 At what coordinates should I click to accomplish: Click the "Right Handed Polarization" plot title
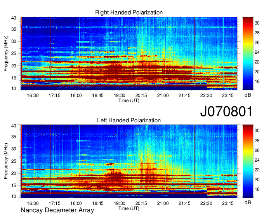pyautogui.click(x=129, y=12)
